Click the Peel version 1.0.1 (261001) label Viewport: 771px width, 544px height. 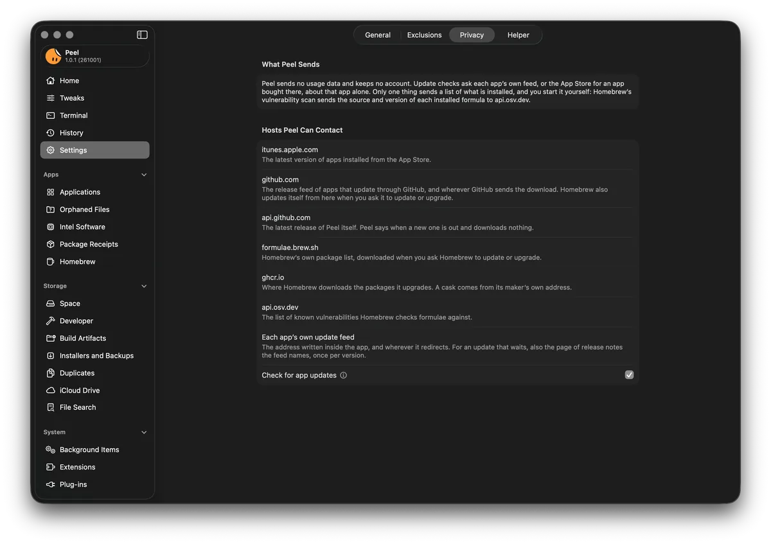[x=83, y=60]
